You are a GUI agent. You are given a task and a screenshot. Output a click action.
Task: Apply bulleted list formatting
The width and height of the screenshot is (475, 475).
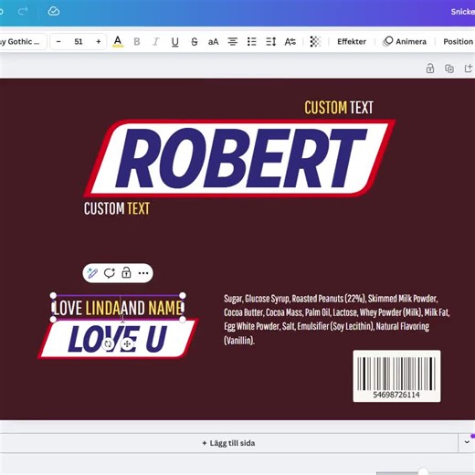click(x=251, y=41)
